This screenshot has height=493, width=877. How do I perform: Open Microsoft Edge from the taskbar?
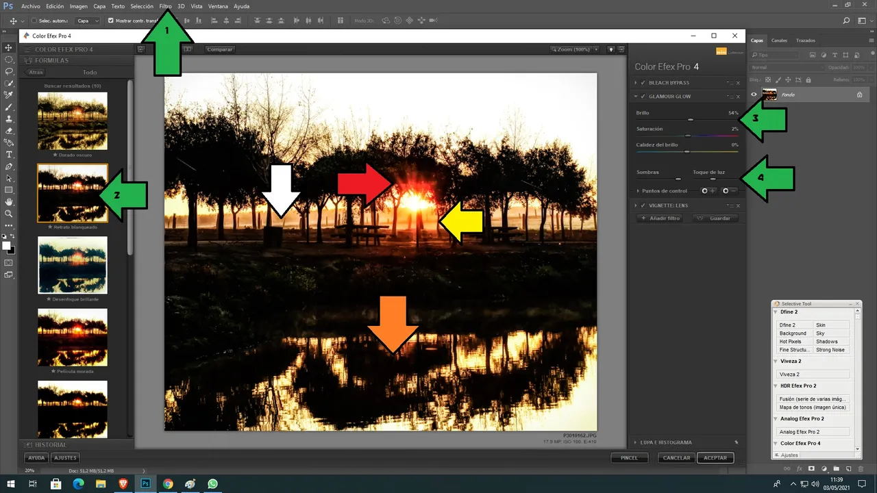pyautogui.click(x=78, y=484)
